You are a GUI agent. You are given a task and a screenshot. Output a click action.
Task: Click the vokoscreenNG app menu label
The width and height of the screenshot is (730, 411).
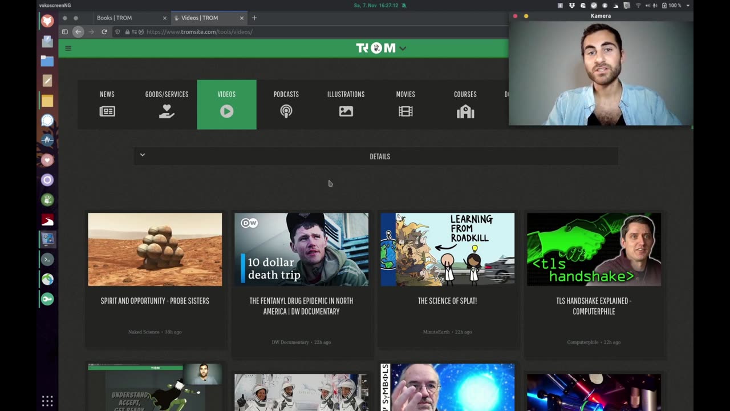pos(55,5)
